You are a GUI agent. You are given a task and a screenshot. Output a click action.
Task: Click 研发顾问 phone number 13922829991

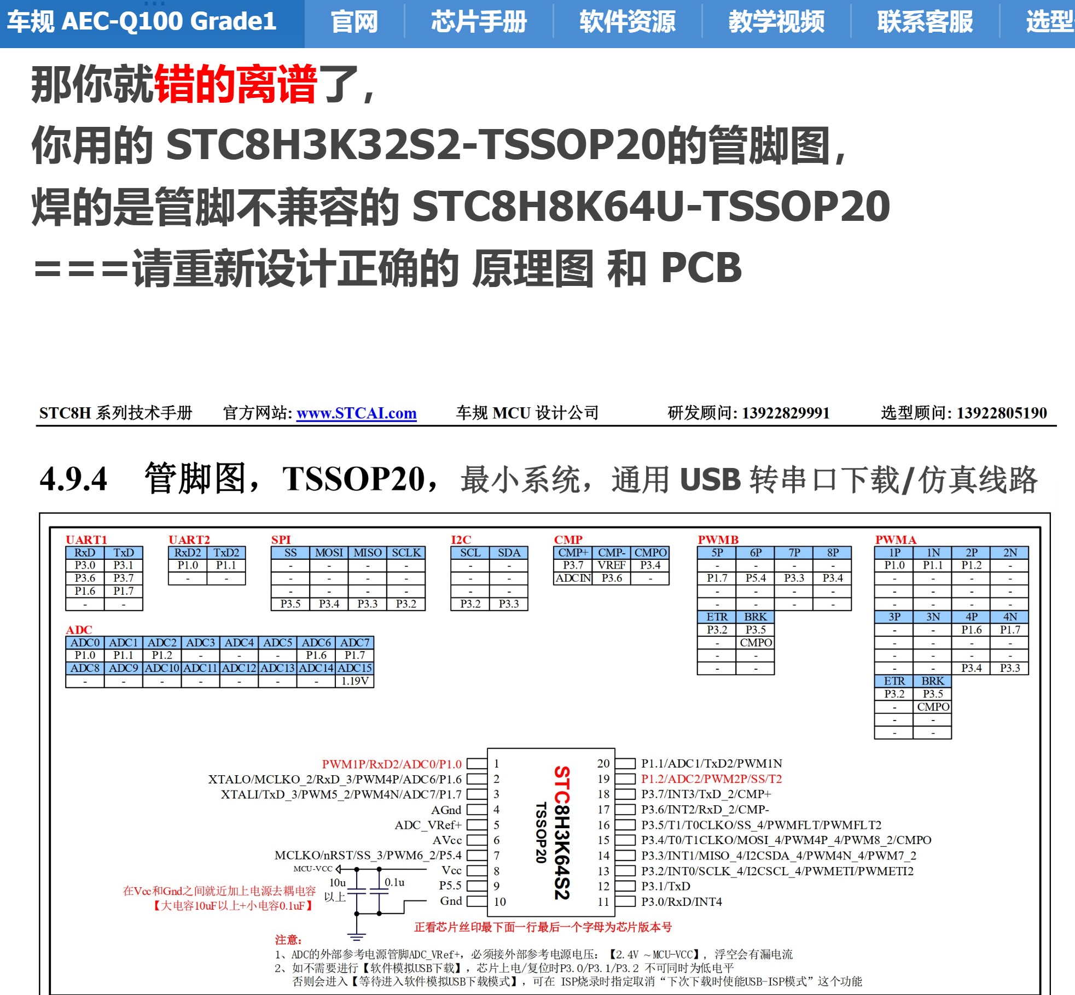pyautogui.click(x=786, y=413)
